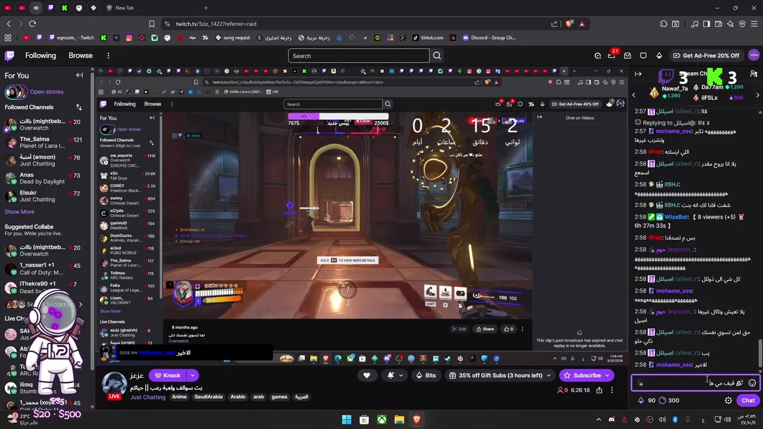Show next leaderboard entries in chat header
763x429 pixels.
pyautogui.click(x=758, y=95)
